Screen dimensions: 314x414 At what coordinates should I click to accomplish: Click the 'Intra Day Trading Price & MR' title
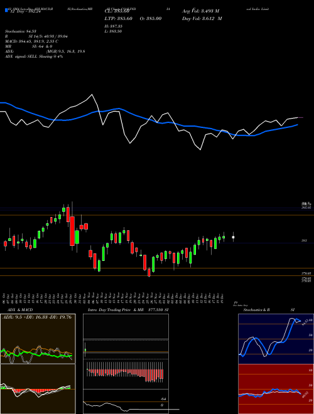(x=116, y=310)
